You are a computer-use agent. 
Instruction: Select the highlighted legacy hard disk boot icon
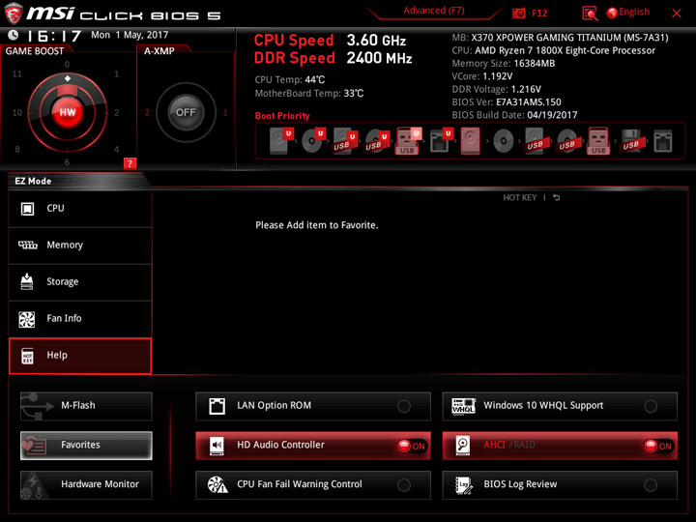[470, 141]
